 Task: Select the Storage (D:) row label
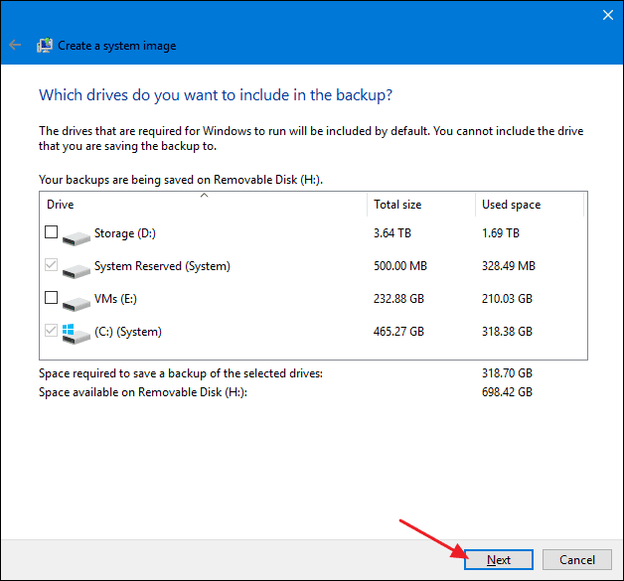click(125, 233)
